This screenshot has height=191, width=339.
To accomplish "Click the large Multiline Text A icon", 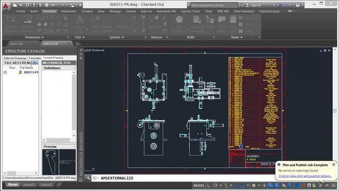I will pos(80,20).
